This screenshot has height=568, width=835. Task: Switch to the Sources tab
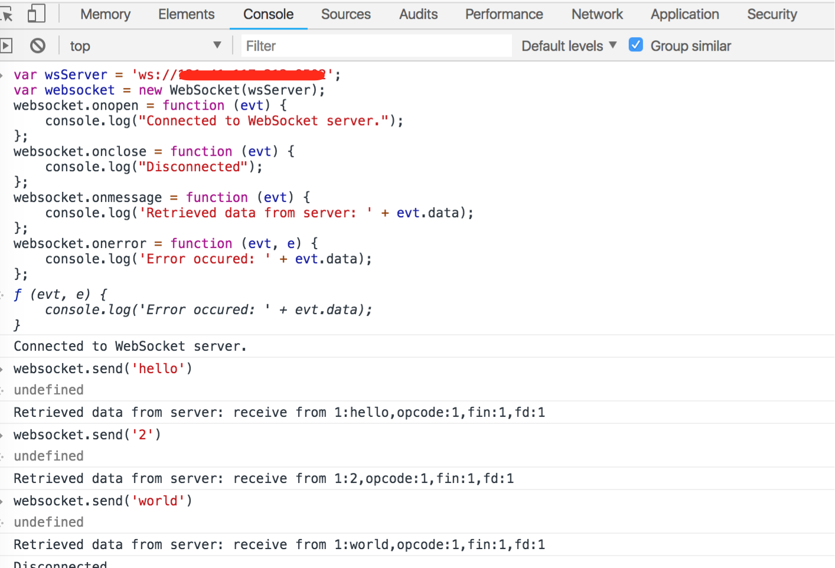345,14
